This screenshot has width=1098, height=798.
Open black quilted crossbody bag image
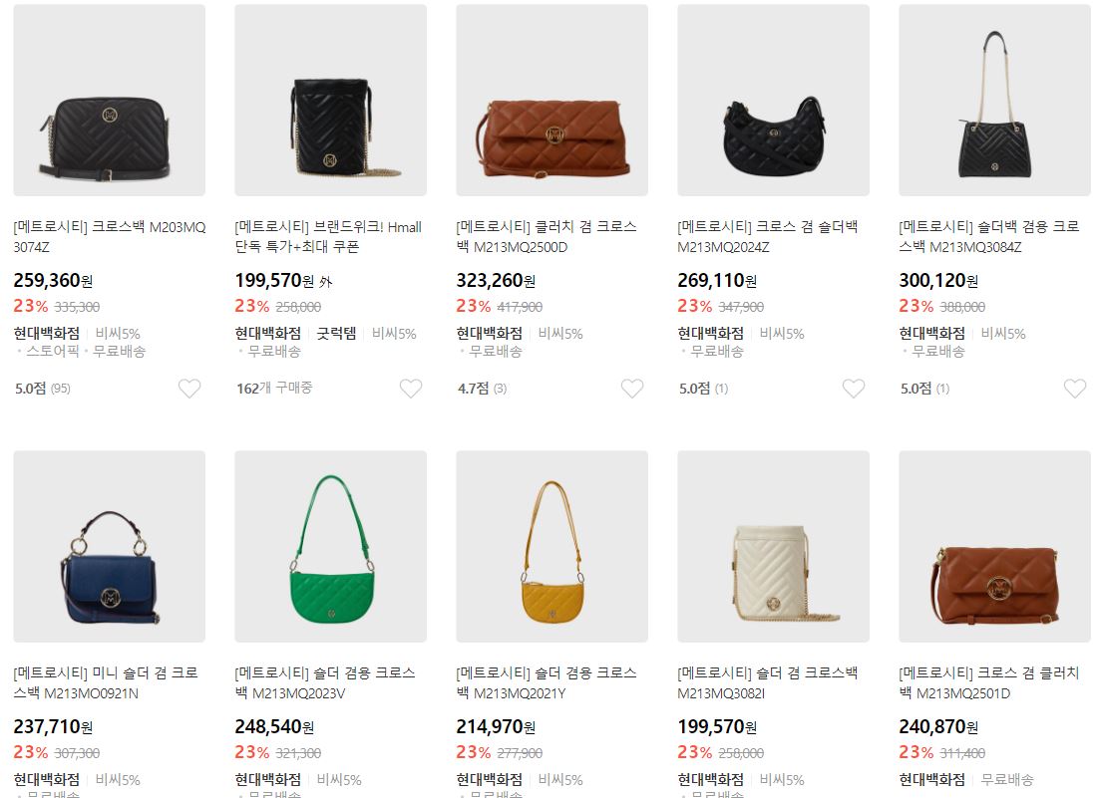click(x=110, y=100)
